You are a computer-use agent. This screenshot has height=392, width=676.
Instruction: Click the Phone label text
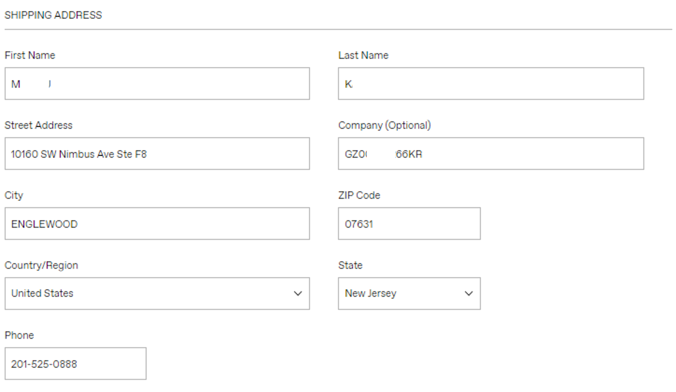point(19,335)
